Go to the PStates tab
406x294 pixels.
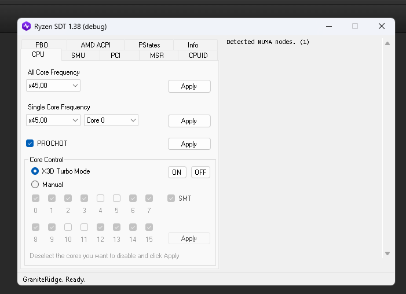click(149, 45)
